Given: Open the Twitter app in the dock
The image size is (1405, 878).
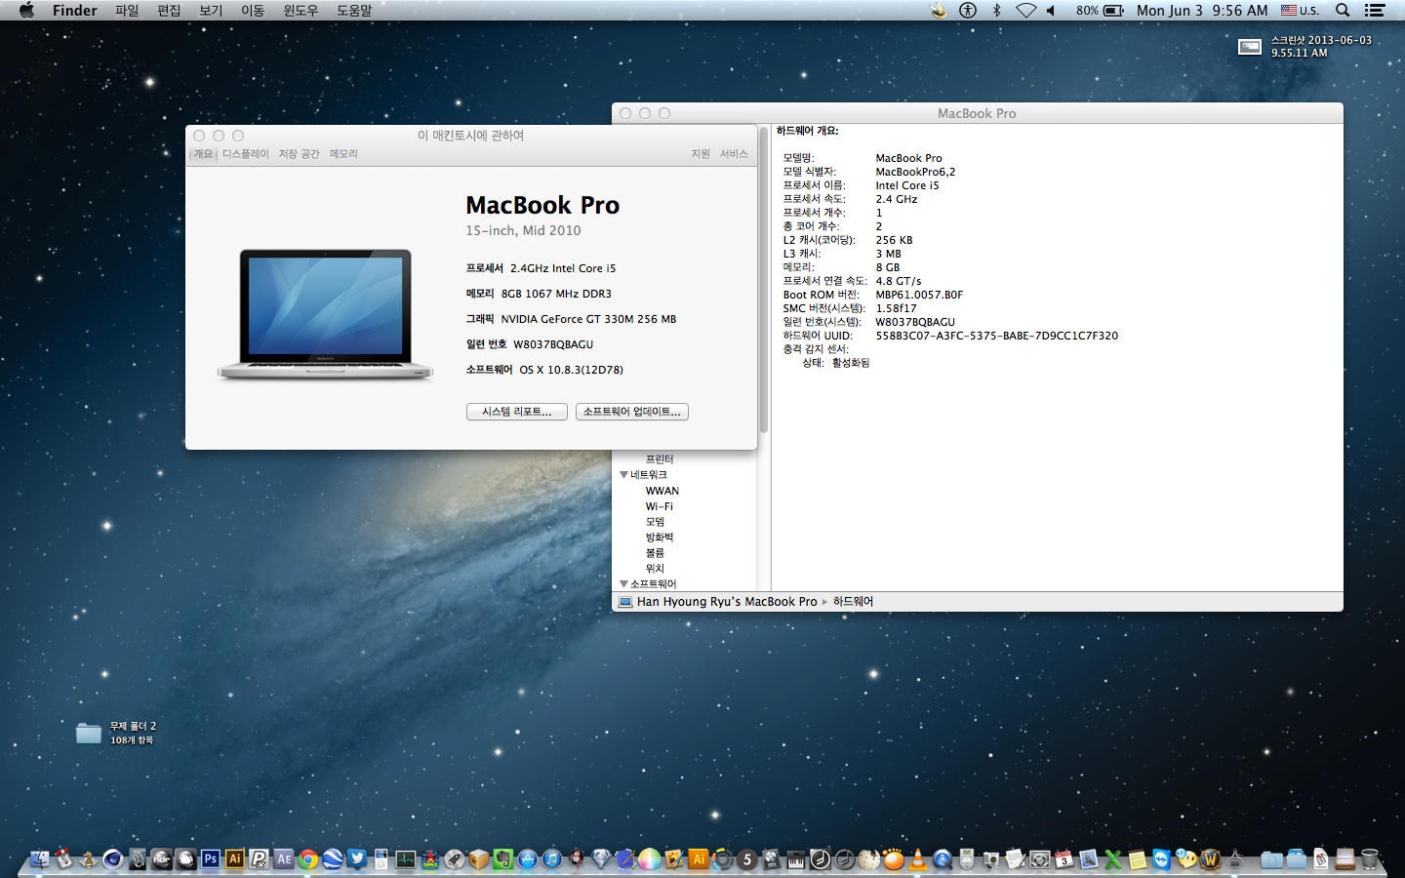Looking at the screenshot, I should coord(357,858).
